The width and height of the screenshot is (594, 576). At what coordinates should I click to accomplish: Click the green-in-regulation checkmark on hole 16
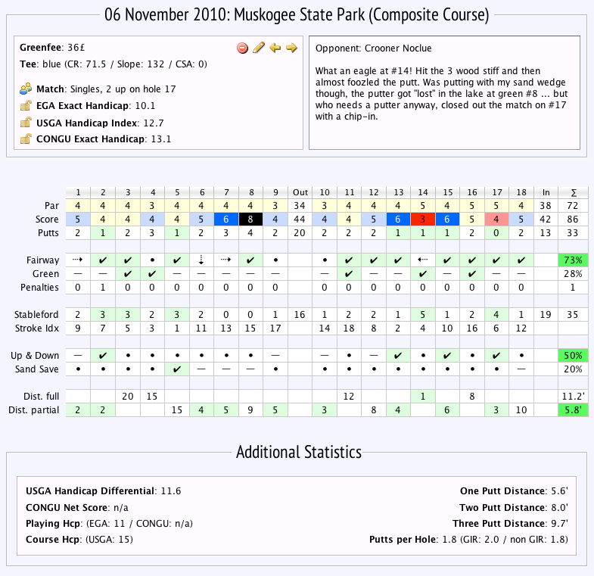[x=472, y=273]
